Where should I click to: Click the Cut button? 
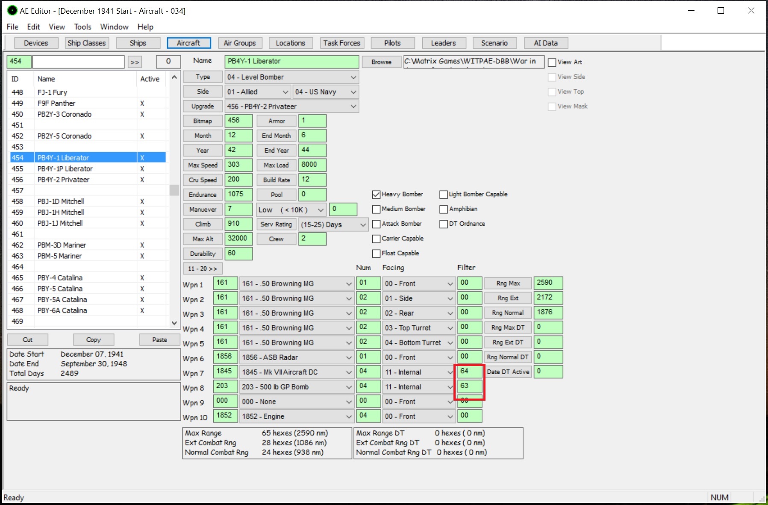pos(28,340)
